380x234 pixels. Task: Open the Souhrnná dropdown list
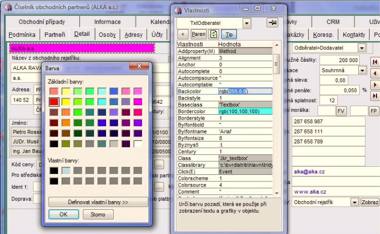362,70
